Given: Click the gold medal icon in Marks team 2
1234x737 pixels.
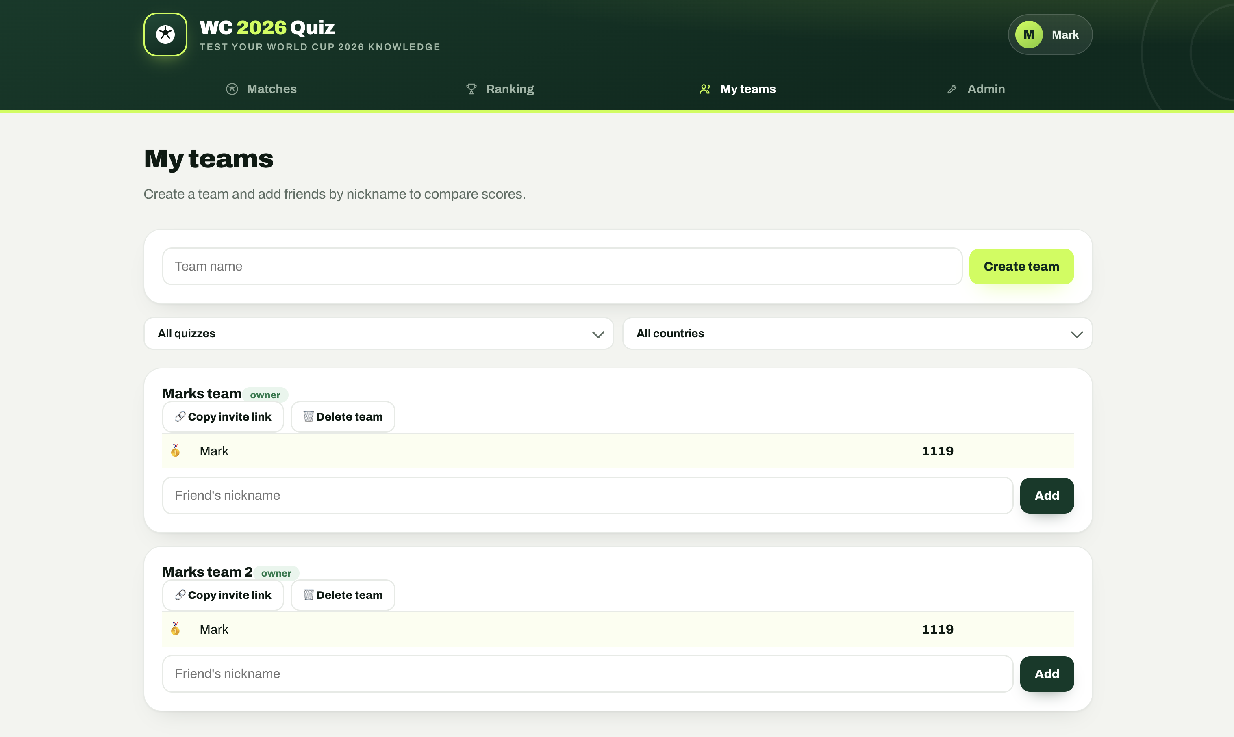Looking at the screenshot, I should pyautogui.click(x=175, y=629).
